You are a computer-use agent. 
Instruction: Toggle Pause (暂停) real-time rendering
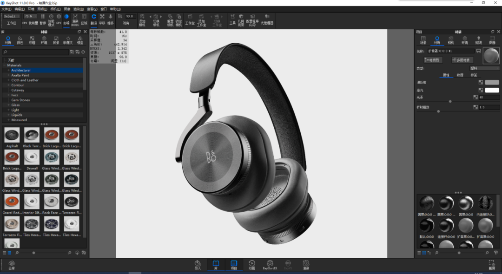[43, 19]
